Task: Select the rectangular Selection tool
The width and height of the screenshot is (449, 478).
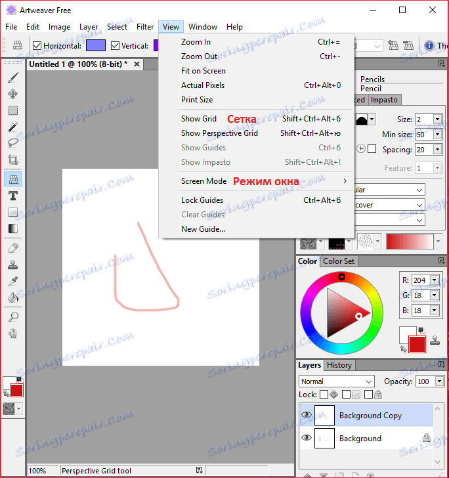Action: click(x=13, y=110)
